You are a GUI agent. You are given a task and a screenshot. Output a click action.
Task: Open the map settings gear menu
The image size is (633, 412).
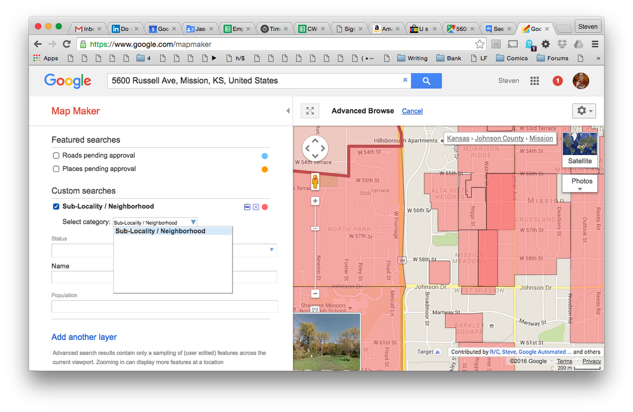coord(584,111)
